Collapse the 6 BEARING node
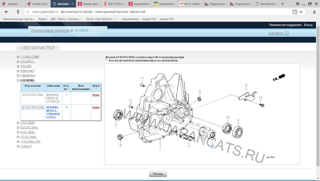This screenshot has width=320, height=181. pos(18,80)
